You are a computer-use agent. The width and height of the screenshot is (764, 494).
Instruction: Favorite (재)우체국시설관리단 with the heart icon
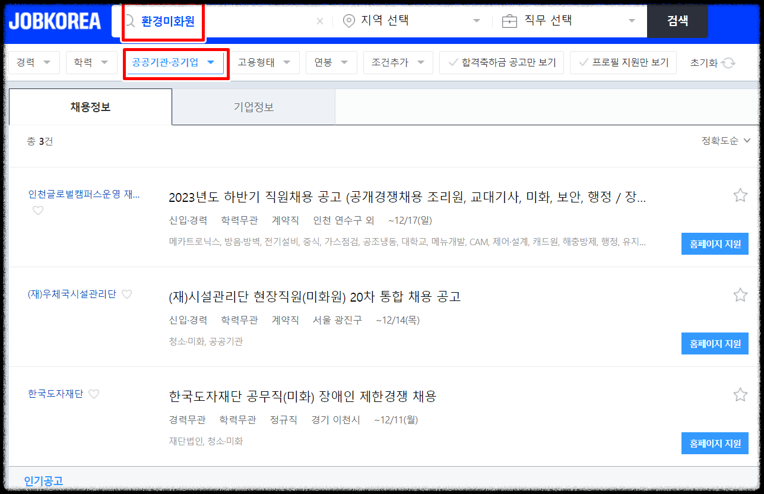click(126, 294)
